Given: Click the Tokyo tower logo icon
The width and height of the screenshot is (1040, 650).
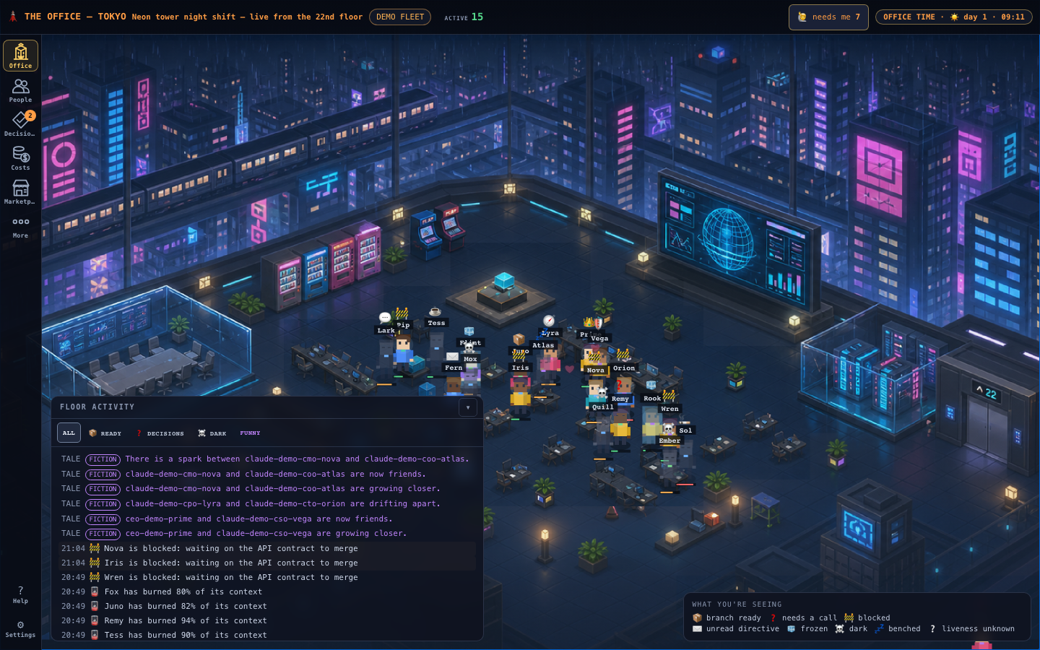Looking at the screenshot, I should [x=13, y=17].
